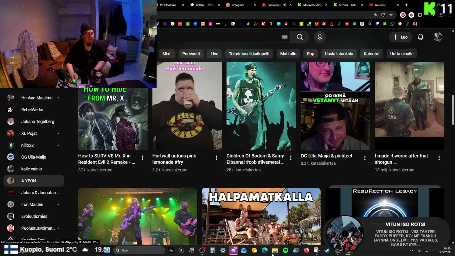Open the Juhana Tegelberg subscription
Viewport: 455px width, 256px height.
(34, 122)
